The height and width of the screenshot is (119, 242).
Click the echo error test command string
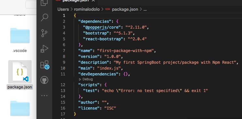tap(155, 91)
